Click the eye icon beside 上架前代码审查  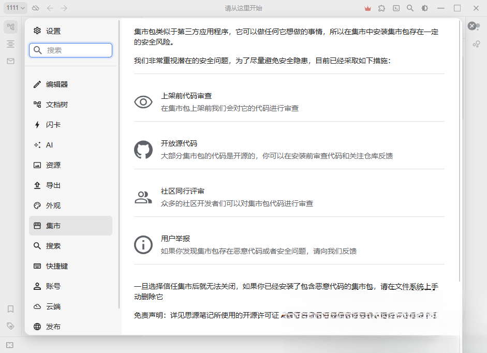(143, 102)
